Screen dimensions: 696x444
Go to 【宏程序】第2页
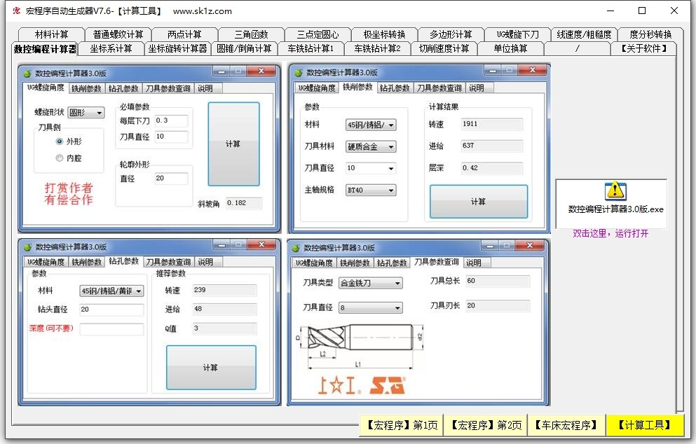pos(486,425)
